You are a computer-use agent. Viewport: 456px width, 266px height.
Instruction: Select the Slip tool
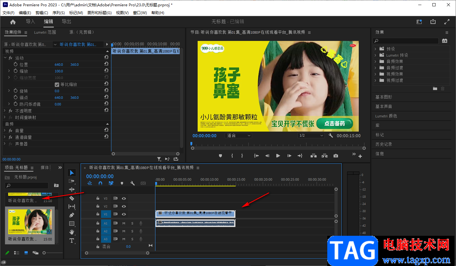72,207
